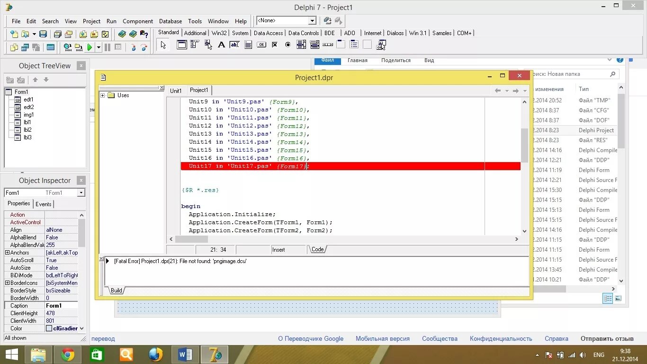Screen dimensions: 647x364
Task: Select the RadioButton component in palette
Action: coord(288,45)
